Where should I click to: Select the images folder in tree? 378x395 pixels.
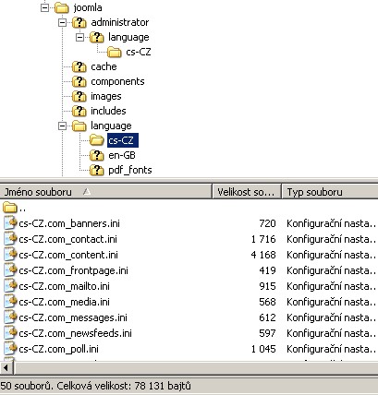(106, 96)
